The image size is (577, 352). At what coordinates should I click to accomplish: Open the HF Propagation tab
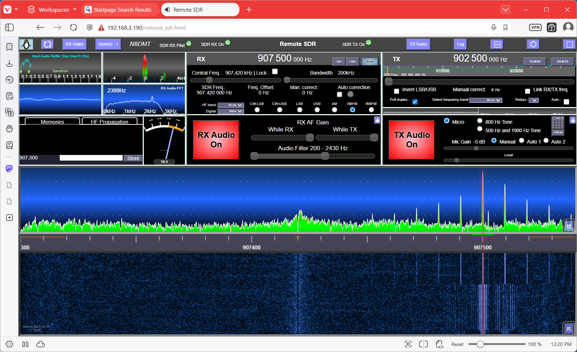pos(109,122)
